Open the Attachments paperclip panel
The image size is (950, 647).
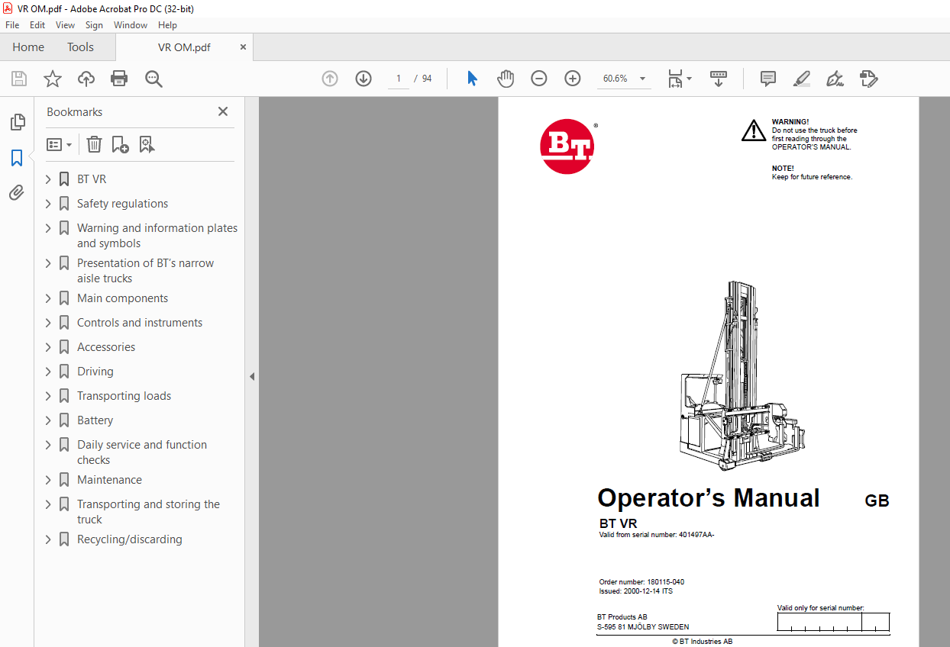(17, 192)
